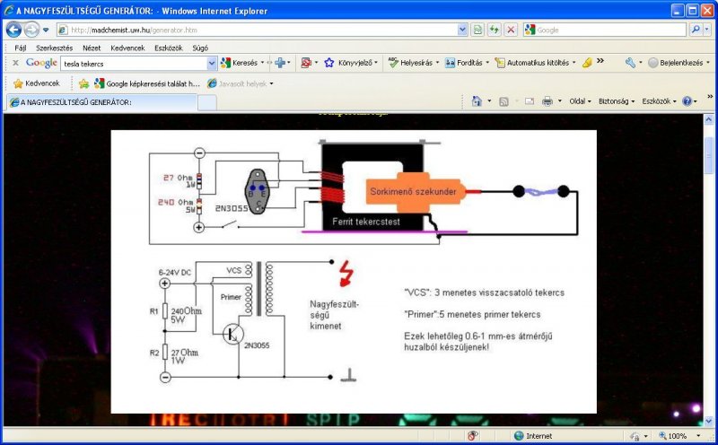The image size is (718, 445).
Task: Open the 'Google képkeresési találat h...' favorite
Action: tap(147, 83)
